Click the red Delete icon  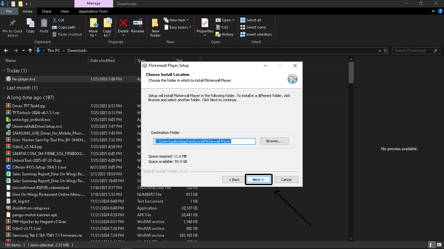coord(123,23)
